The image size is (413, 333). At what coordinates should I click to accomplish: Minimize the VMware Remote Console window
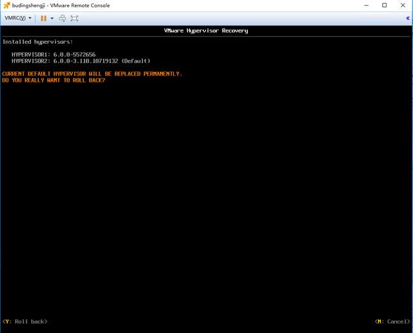(366, 5)
